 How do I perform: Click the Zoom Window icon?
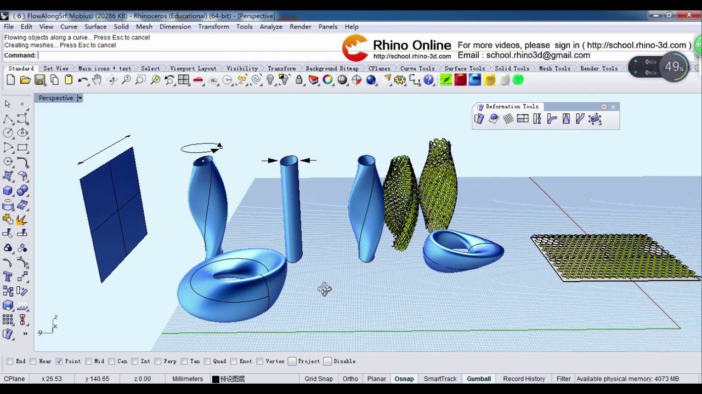point(140,80)
